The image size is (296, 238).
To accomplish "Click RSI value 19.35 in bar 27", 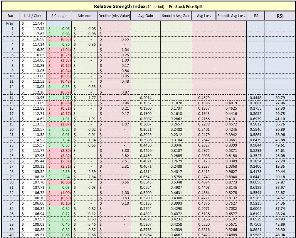I will click(x=280, y=166).
